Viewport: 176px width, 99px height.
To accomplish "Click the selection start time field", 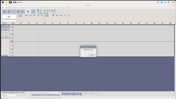I will point(38,95).
